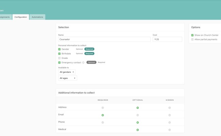Open the All ages dropdown
The image size is (221, 136).
coord(68,78)
